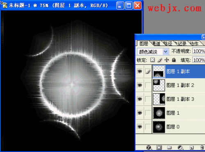The width and height of the screenshot is (205, 152).
Task: Create a new layer icon
Action: click(191, 147)
